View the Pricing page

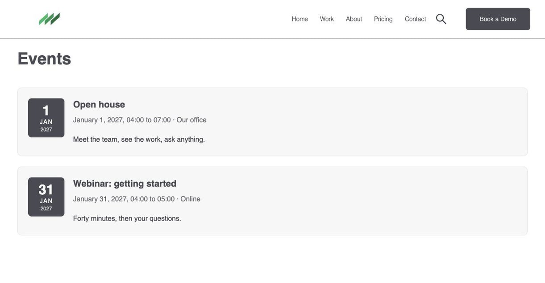point(383,19)
